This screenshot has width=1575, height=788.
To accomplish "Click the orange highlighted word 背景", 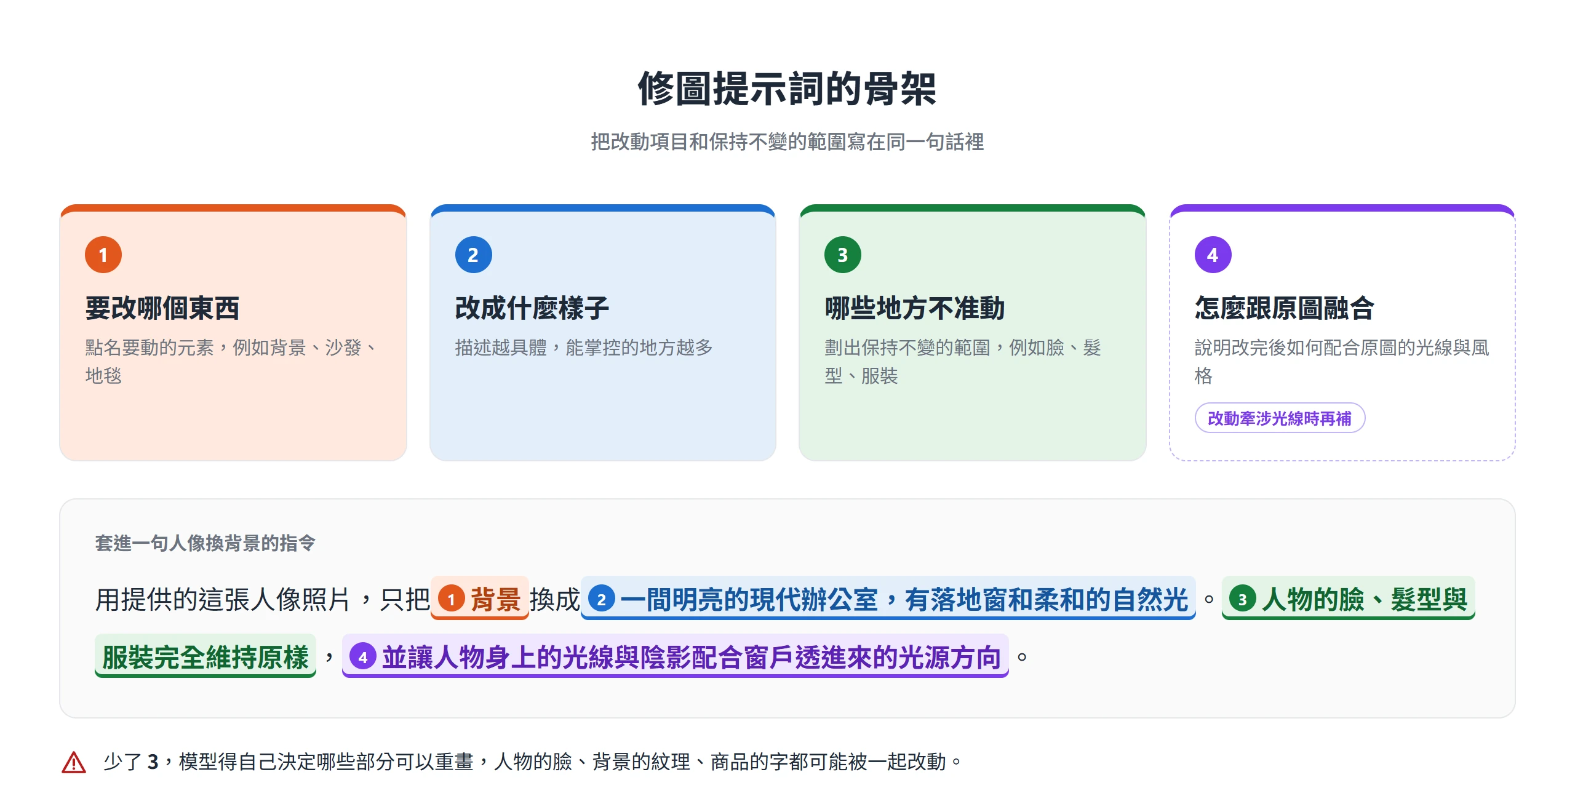I will click(x=495, y=599).
